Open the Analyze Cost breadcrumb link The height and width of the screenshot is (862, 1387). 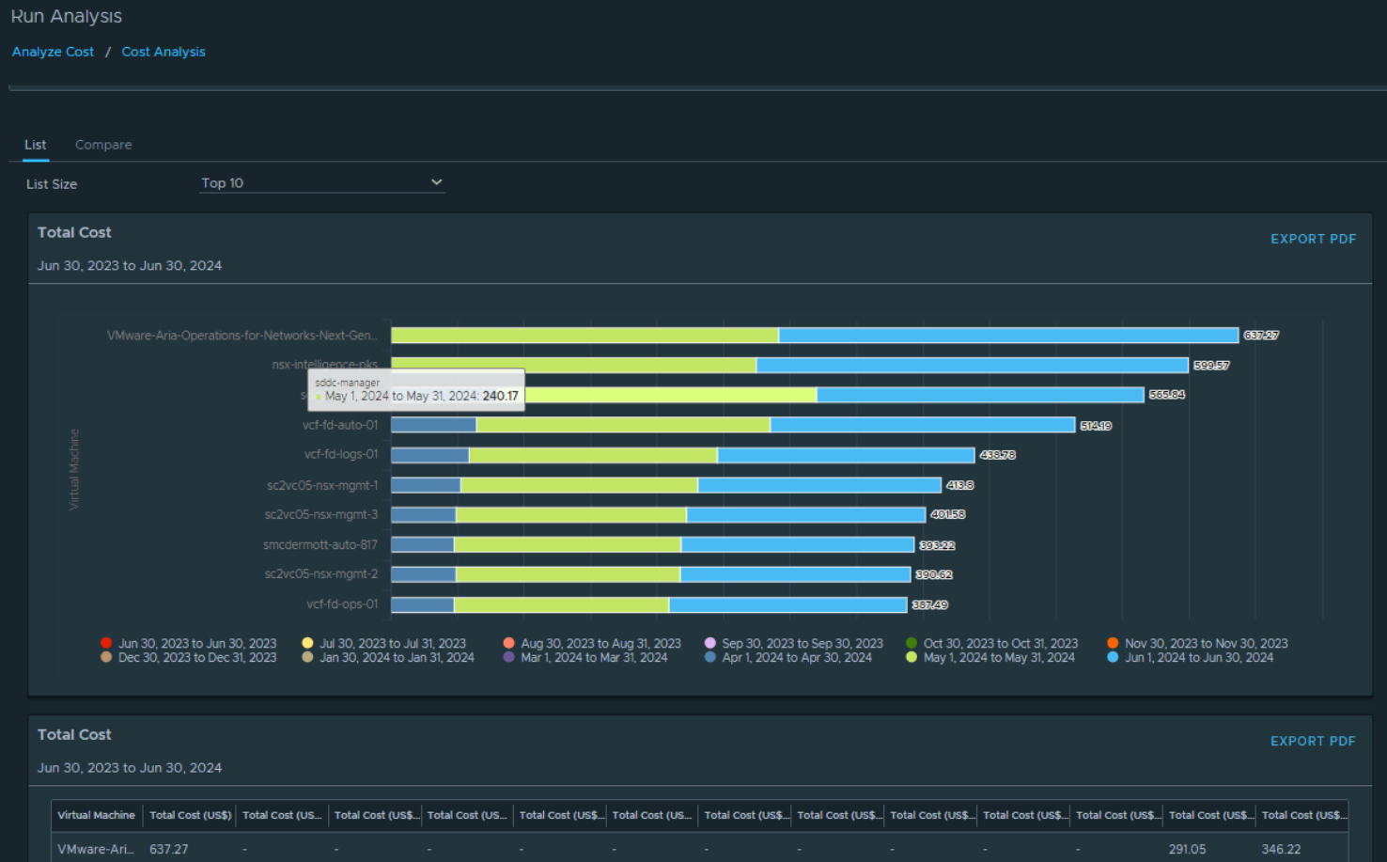click(53, 52)
